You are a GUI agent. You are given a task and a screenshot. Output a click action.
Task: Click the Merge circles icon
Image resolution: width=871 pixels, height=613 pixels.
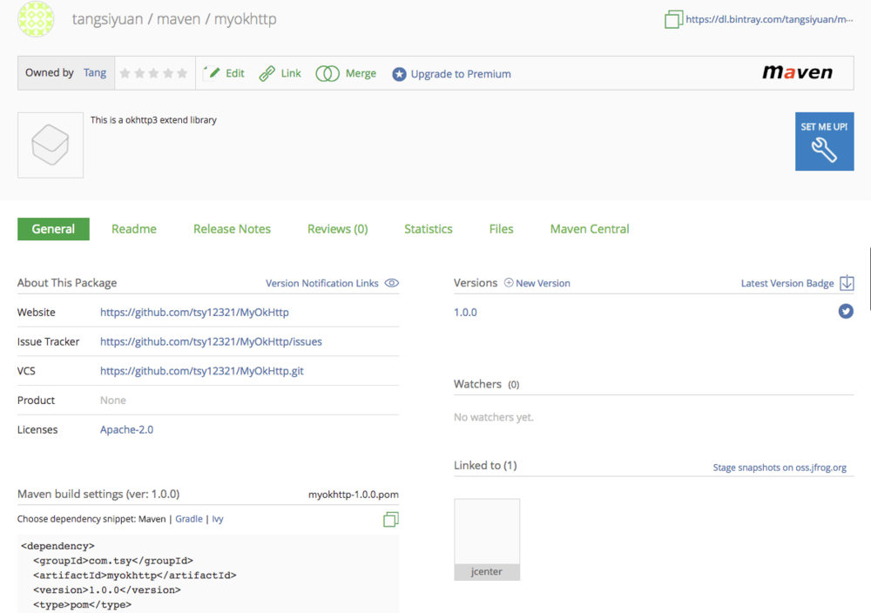[327, 73]
